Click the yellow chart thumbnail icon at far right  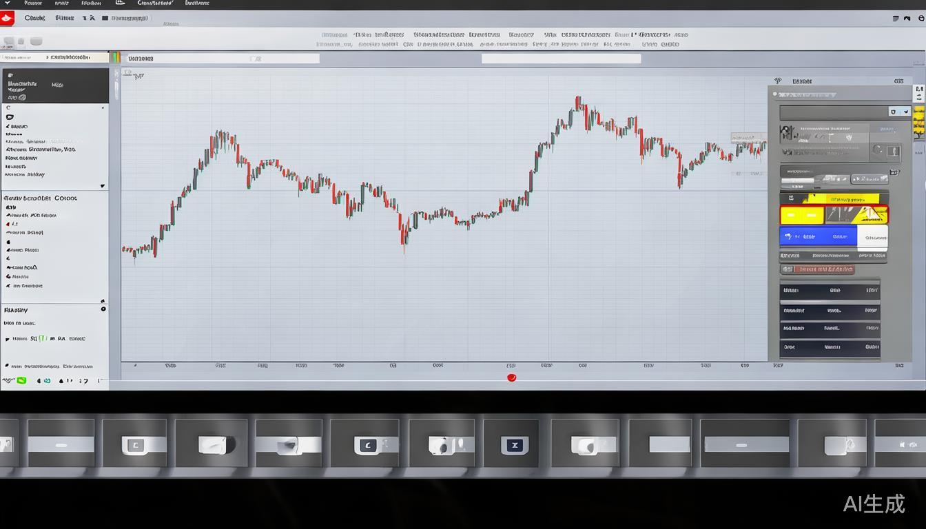point(919,123)
